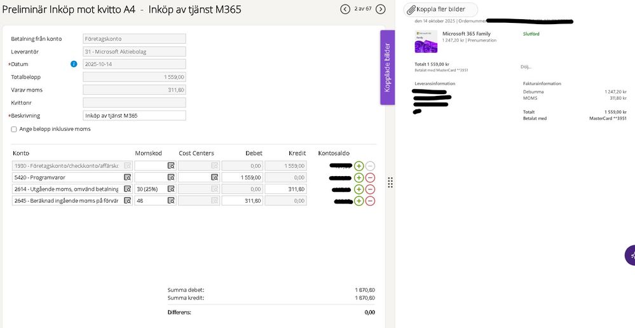Viewport: 635px width, 328px height.
Task: Remove the 5420 Programvaror row
Action: [x=370, y=177]
